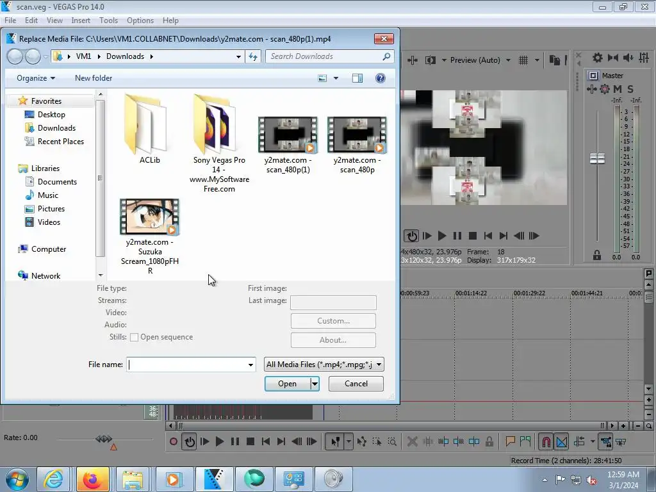
Task: Open the dialog's view options dropdown arrow
Action: click(x=336, y=78)
